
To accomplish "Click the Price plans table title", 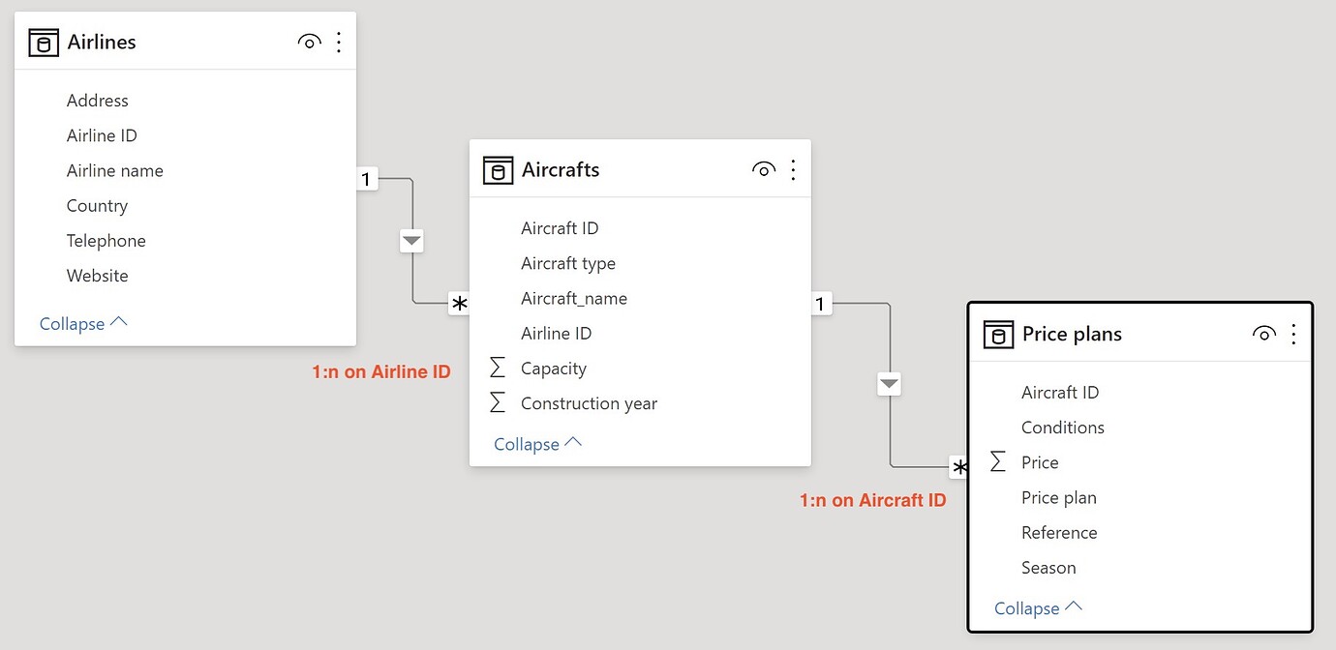I will click(1072, 334).
